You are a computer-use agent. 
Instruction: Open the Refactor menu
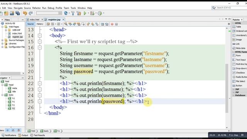36,8
